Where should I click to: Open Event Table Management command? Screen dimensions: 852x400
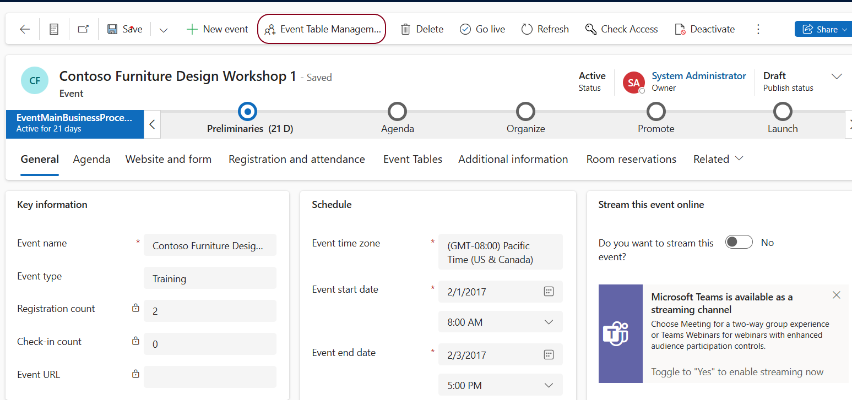[322, 29]
